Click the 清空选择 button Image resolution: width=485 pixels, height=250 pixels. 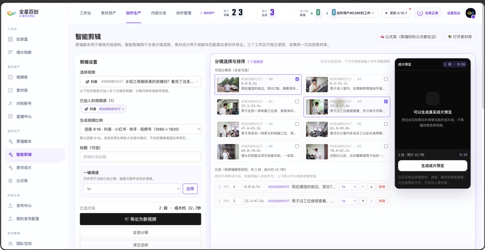(x=140, y=245)
